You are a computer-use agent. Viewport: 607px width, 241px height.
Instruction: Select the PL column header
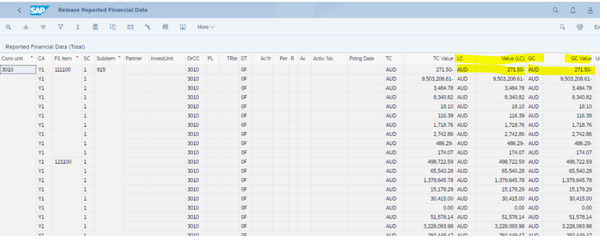tap(212, 58)
